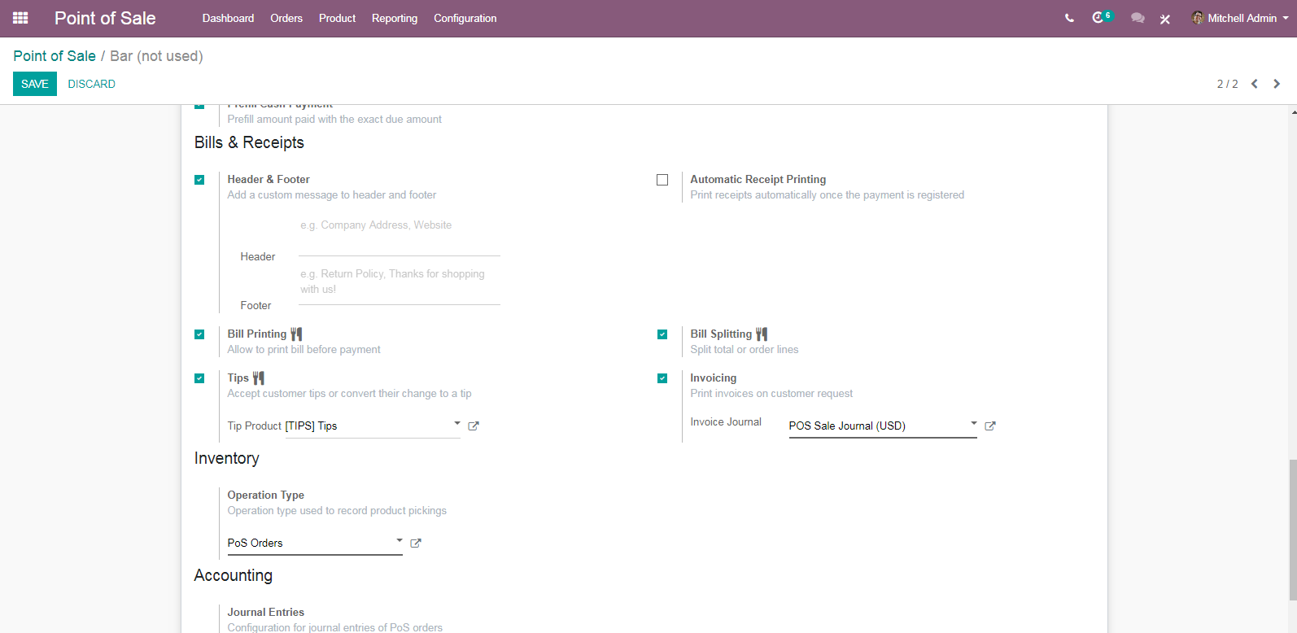
Task: Open the conversations chat icon
Action: [x=1138, y=18]
